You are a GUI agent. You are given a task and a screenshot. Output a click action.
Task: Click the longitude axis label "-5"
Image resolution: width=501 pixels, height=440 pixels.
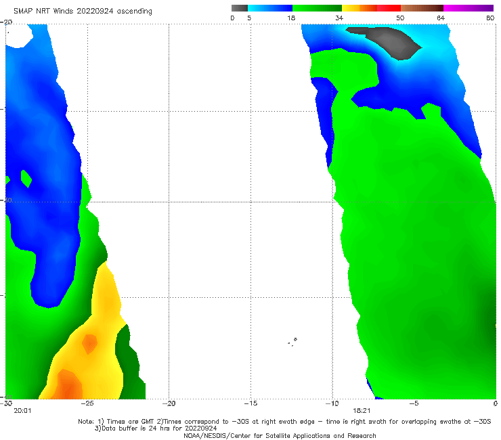[x=414, y=403]
